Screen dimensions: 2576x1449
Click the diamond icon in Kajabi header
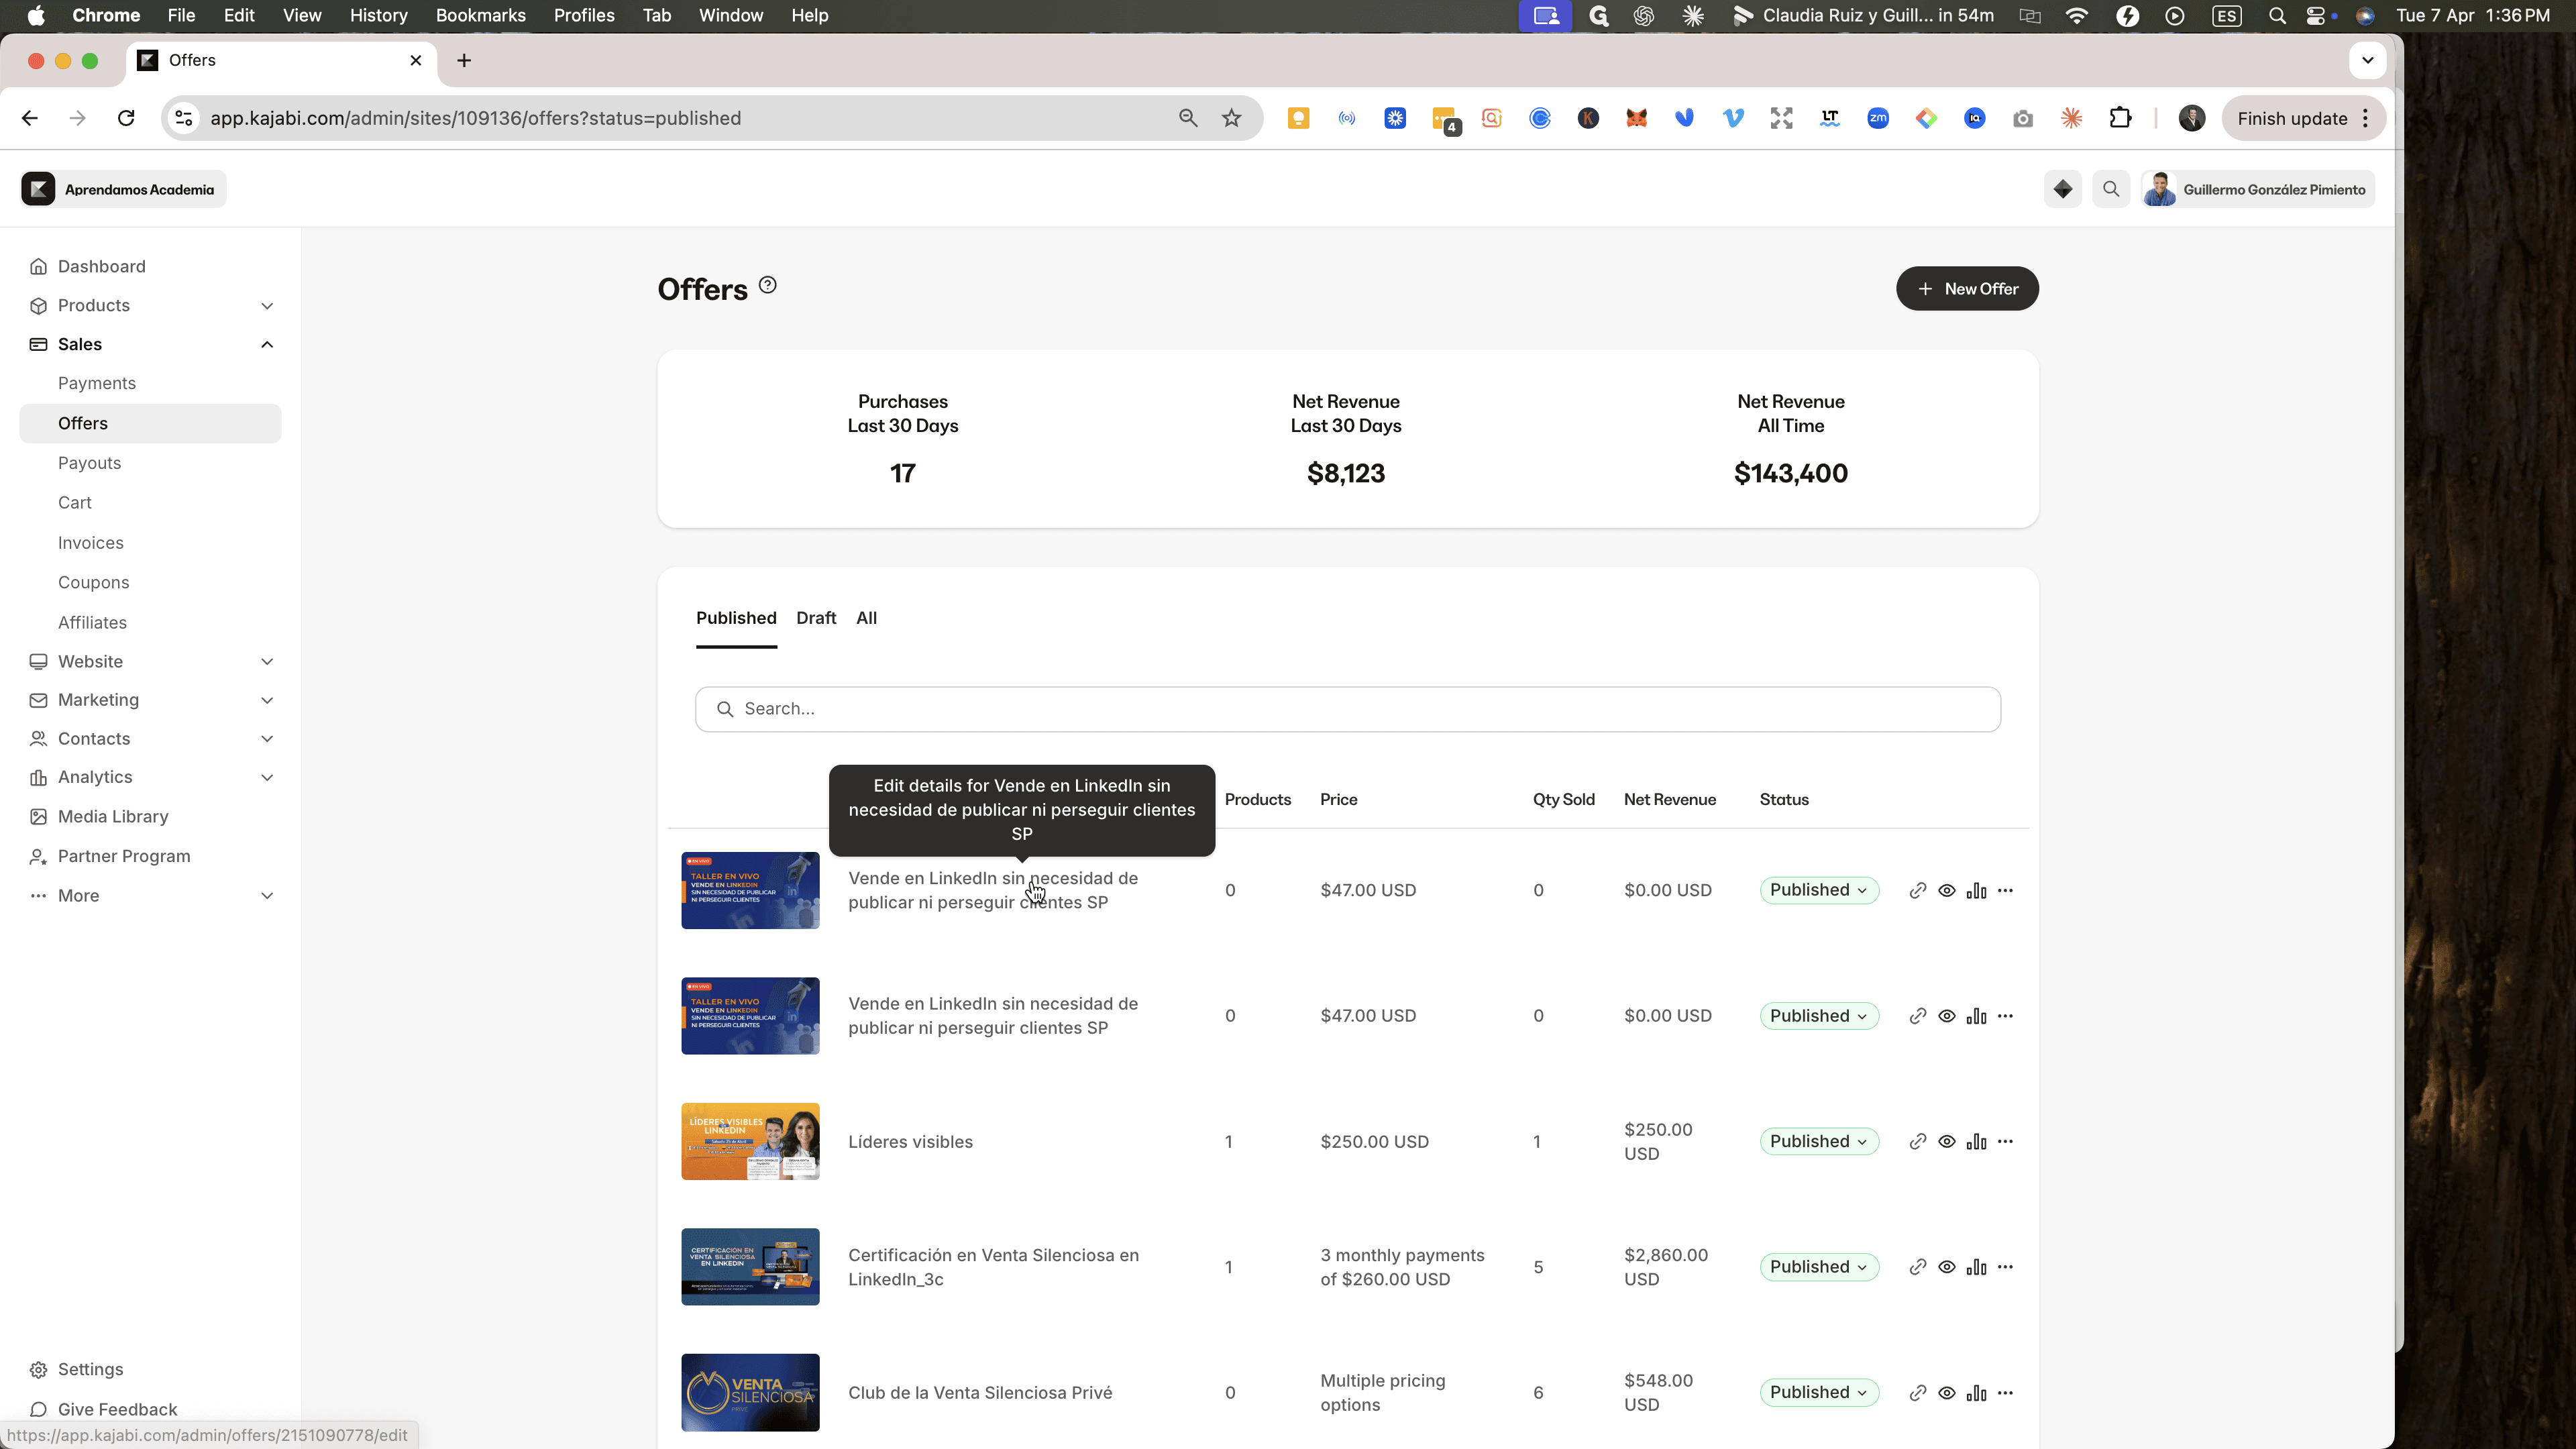pos(2063,189)
